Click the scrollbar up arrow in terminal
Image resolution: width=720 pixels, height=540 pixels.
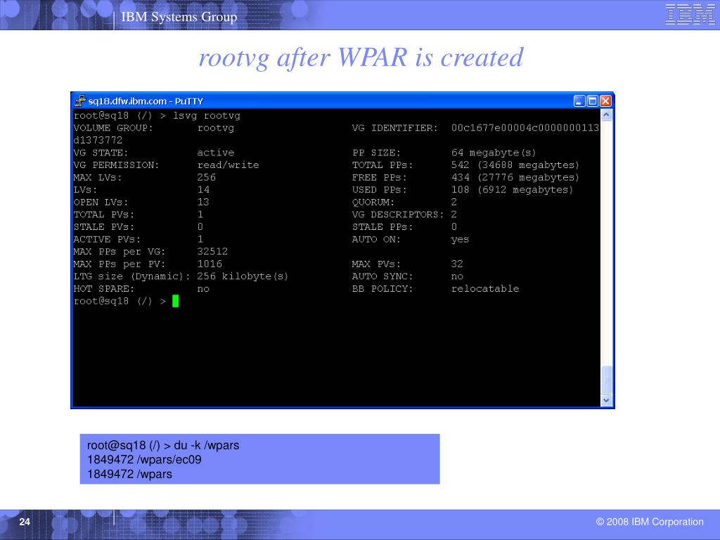click(606, 115)
